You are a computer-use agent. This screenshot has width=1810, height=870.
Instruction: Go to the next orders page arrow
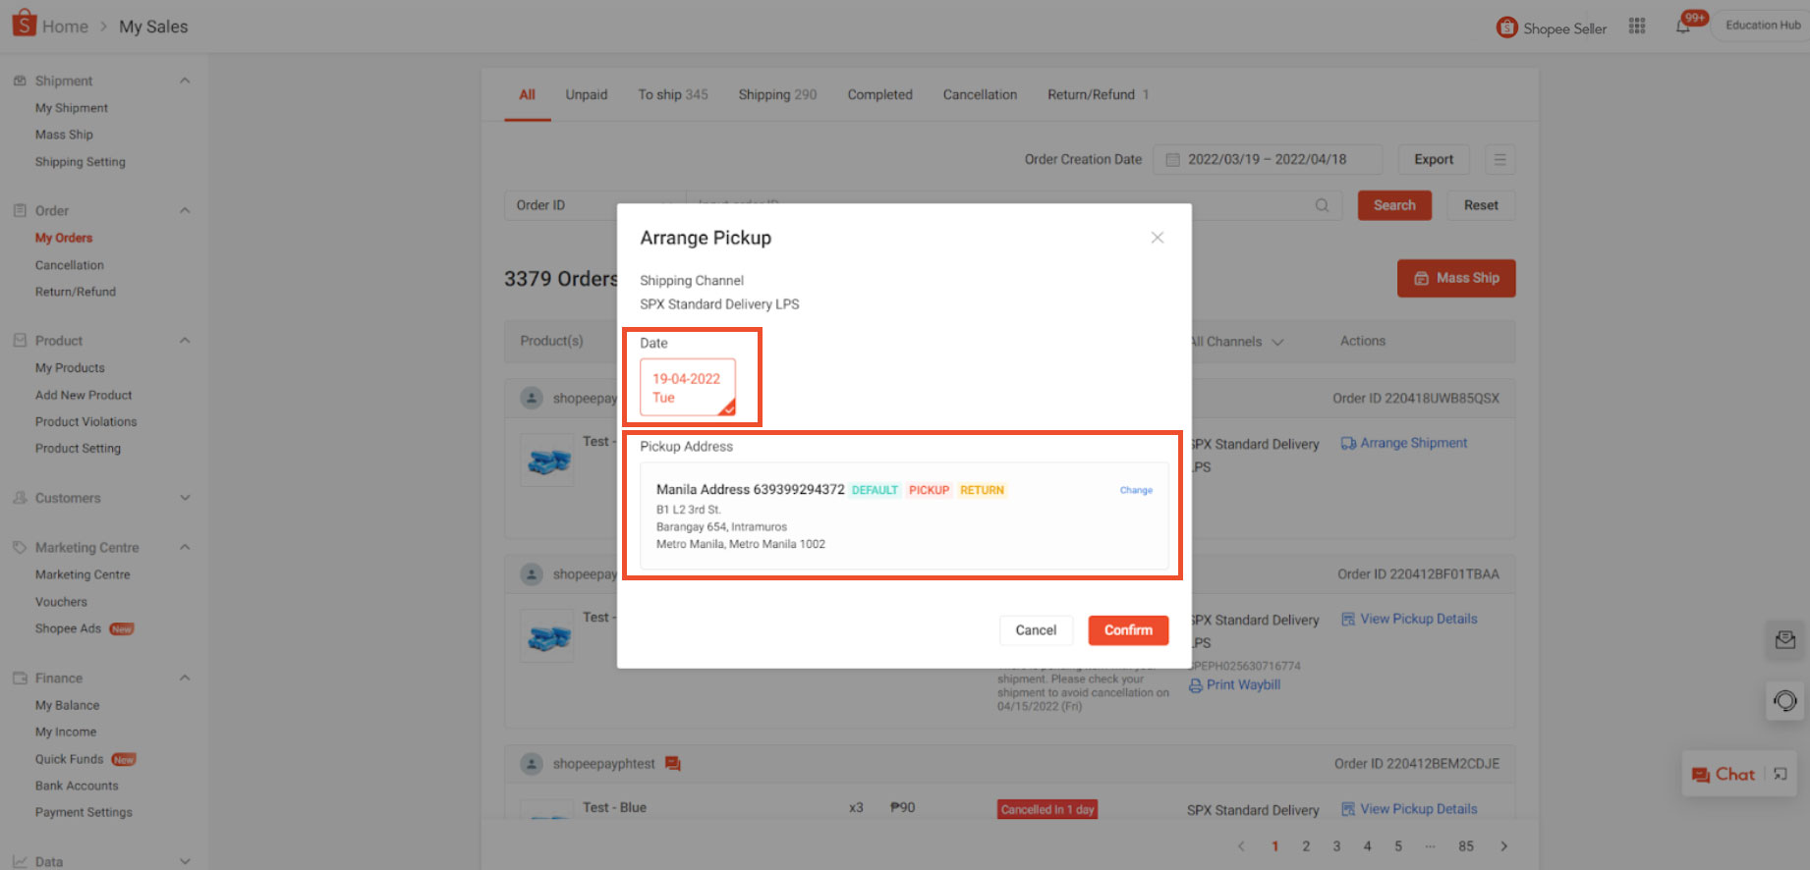[1503, 845]
